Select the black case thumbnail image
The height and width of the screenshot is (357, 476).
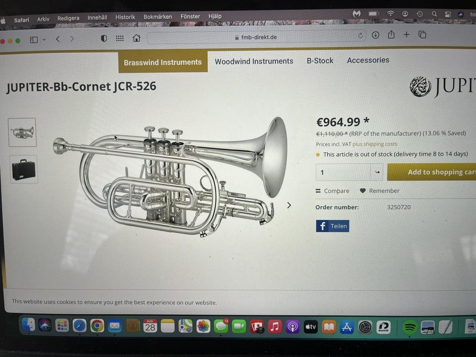pyautogui.click(x=24, y=169)
